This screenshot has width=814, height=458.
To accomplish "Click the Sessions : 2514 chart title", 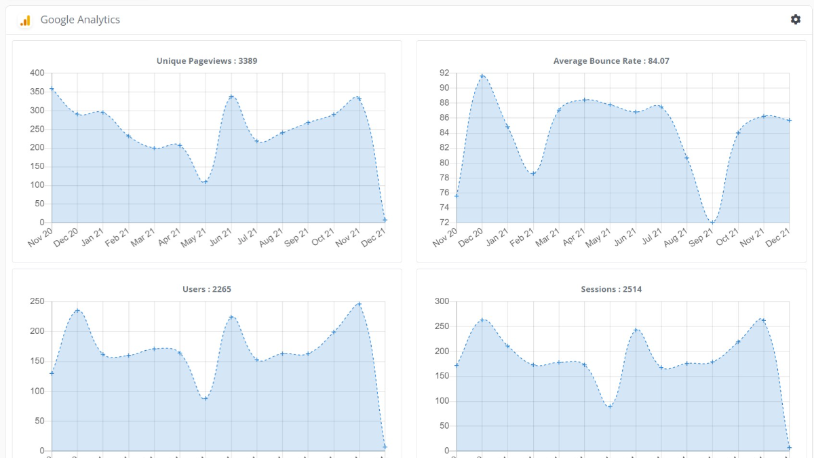I will click(x=611, y=290).
